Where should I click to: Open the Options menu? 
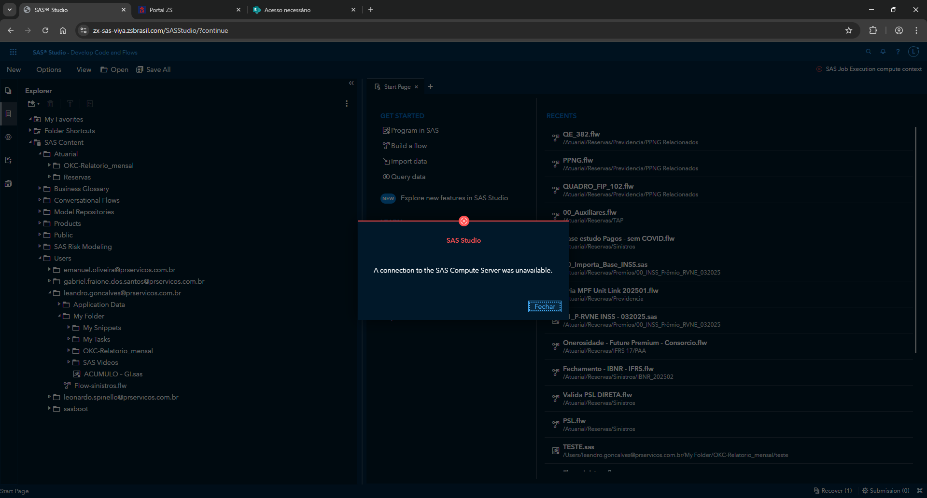pyautogui.click(x=48, y=69)
